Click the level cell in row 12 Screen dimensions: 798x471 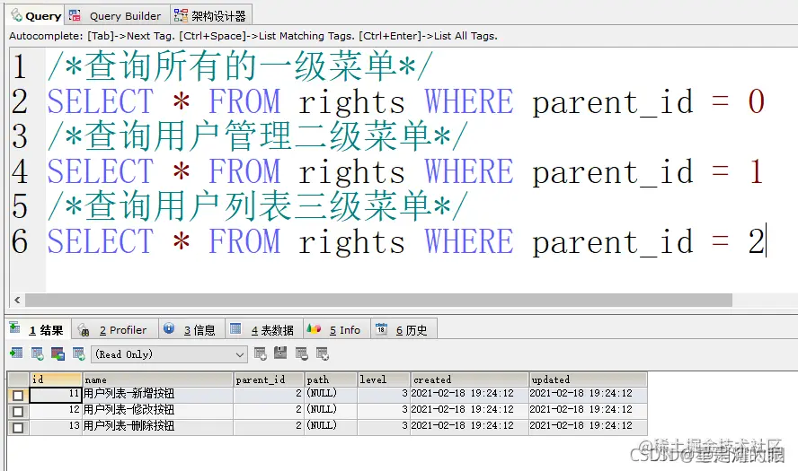[x=383, y=411]
